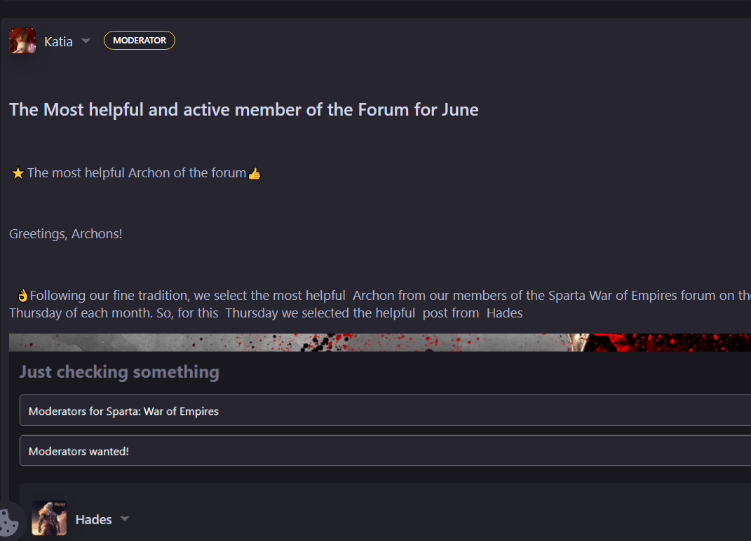Click the Katia username
Image resolution: width=751 pixels, height=541 pixels.
[x=58, y=41]
